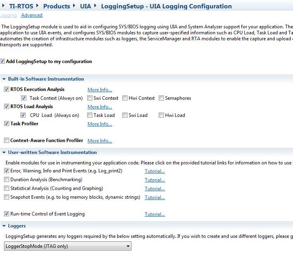Toggle the Task Profiler checkbox
293x255 pixels.
pyautogui.click(x=6, y=123)
